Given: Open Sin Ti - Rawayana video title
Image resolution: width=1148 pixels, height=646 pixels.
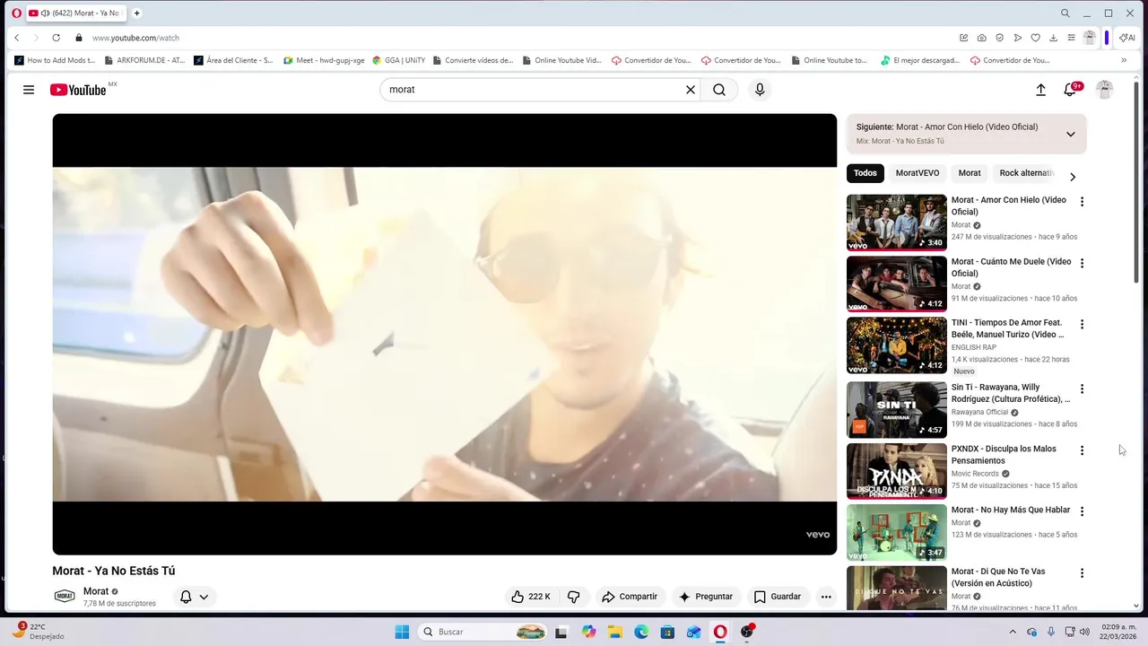Looking at the screenshot, I should pos(1011,393).
